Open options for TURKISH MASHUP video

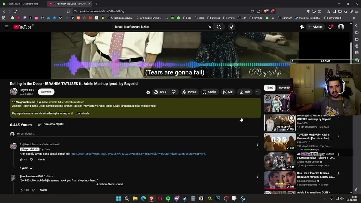[x=338, y=135]
